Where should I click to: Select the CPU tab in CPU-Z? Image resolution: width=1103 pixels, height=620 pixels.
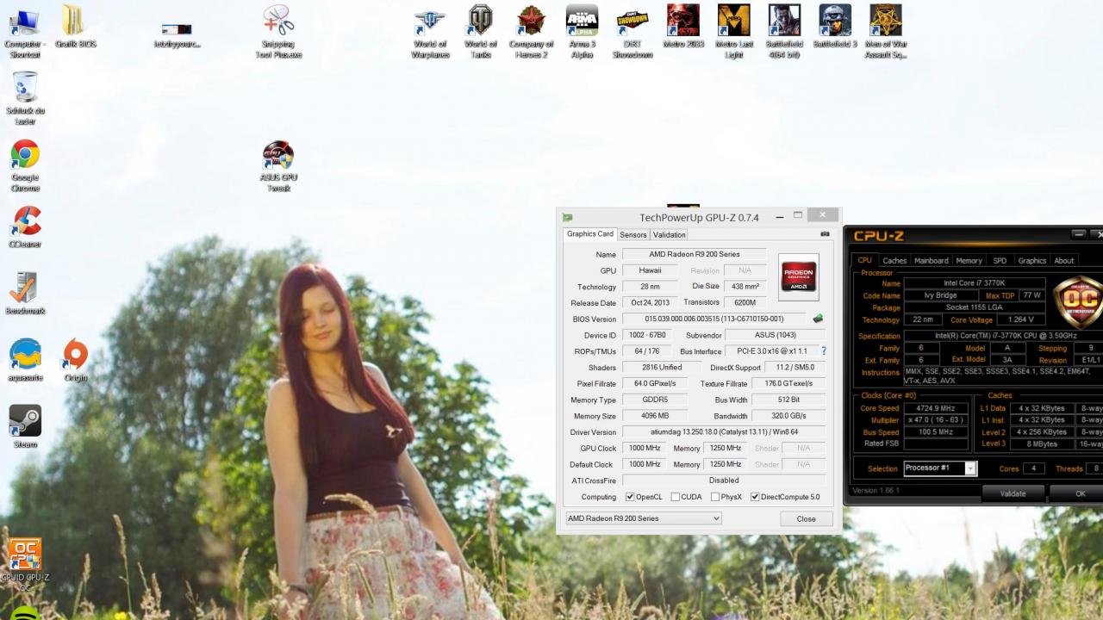click(864, 260)
